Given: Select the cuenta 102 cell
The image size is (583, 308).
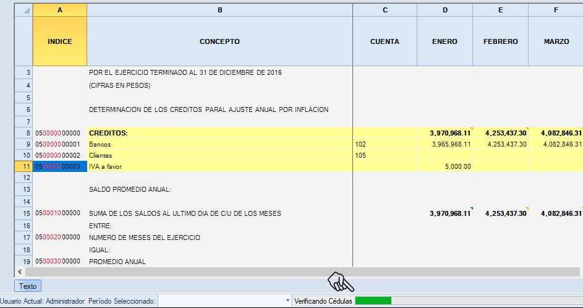Looking at the screenshot, I should (x=385, y=144).
